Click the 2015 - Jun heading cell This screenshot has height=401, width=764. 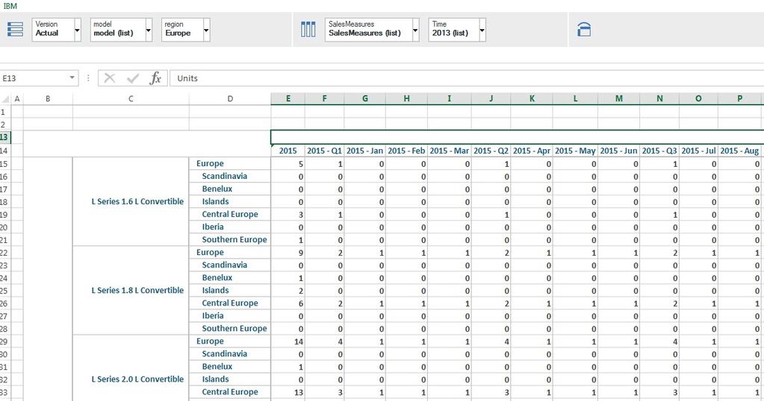(x=619, y=151)
